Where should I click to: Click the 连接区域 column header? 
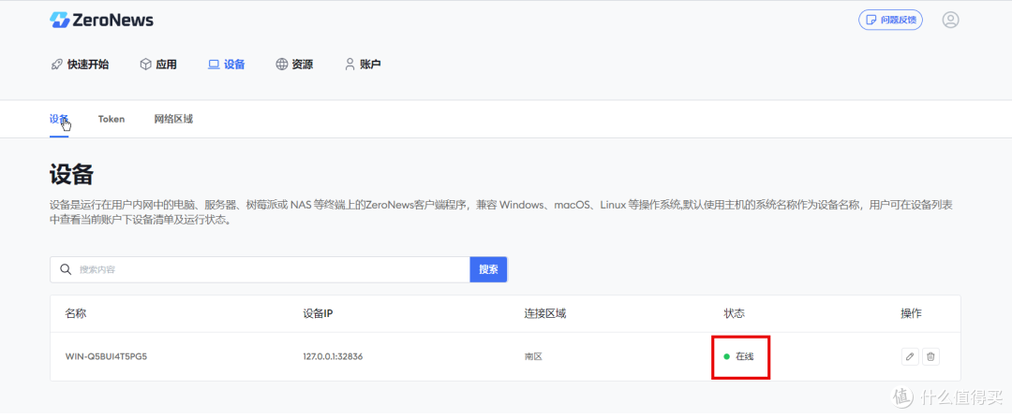tap(544, 313)
